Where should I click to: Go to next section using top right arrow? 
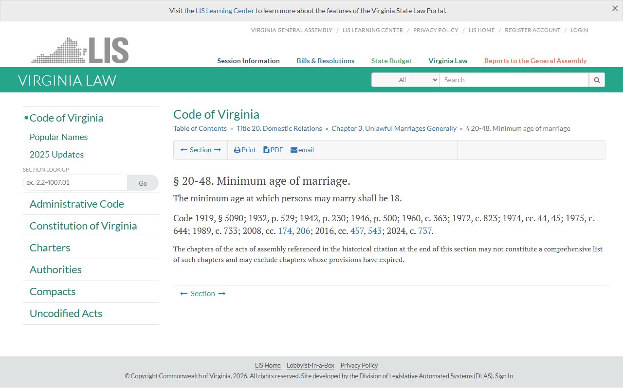point(217,150)
